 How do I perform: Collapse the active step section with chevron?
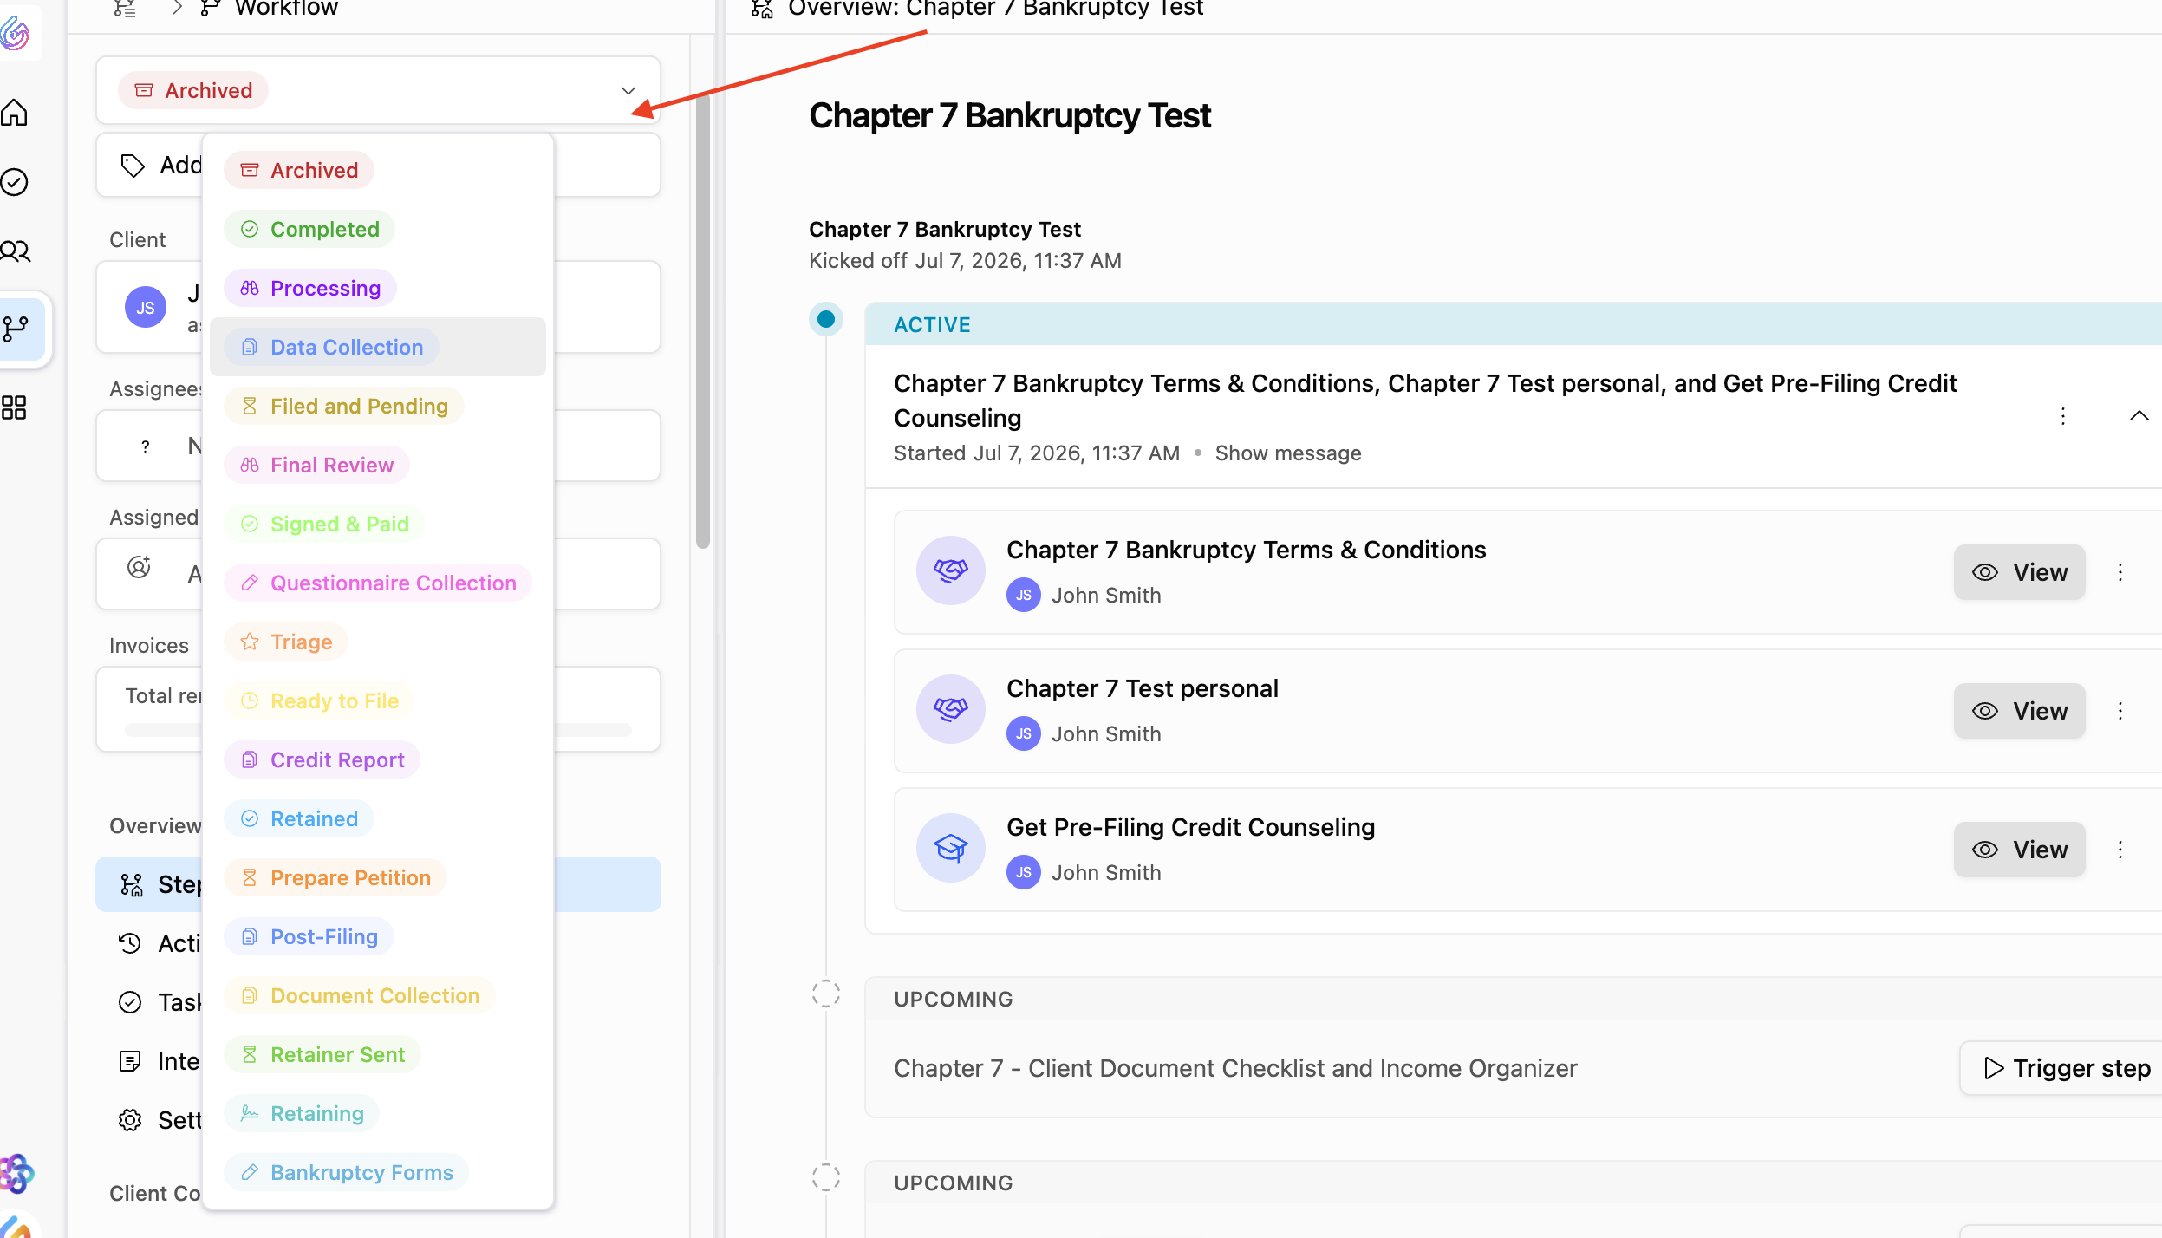pyautogui.click(x=2139, y=416)
